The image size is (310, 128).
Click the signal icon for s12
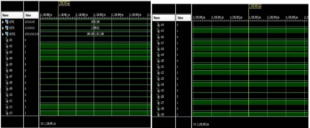click(7, 107)
